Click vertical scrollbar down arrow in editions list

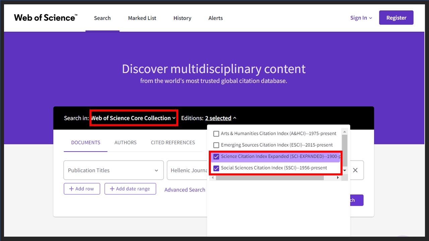345,171
